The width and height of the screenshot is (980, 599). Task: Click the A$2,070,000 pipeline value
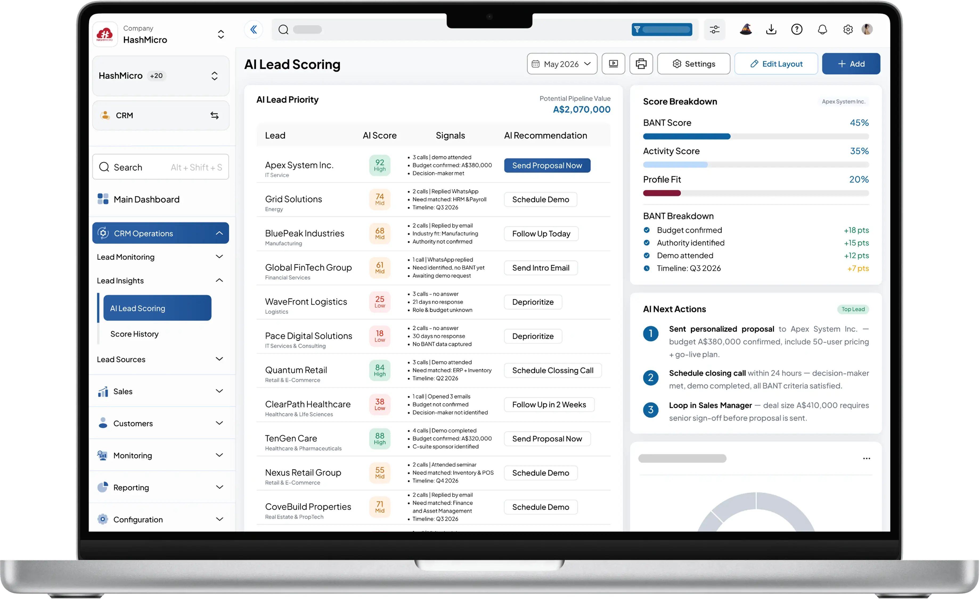coord(582,110)
